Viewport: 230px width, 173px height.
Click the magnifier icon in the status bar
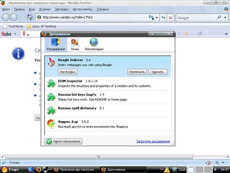[4, 163]
